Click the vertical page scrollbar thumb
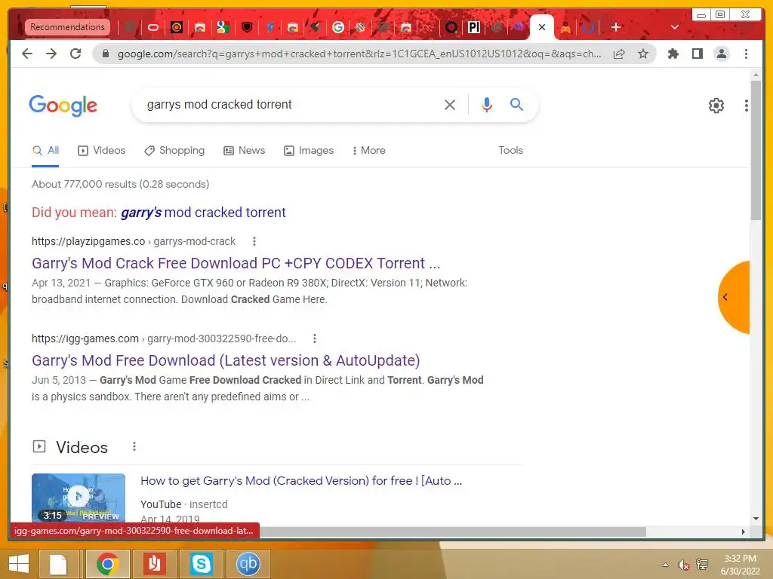Screen dimensions: 773x579 click(x=756, y=150)
